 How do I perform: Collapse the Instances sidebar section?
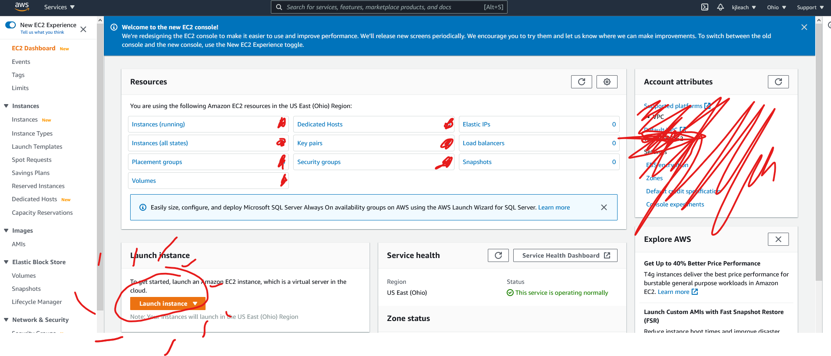[x=6, y=106]
